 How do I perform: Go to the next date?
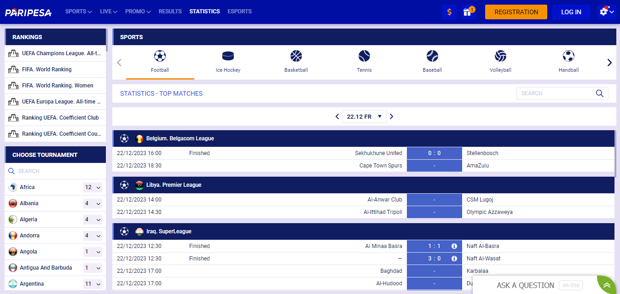392,116
